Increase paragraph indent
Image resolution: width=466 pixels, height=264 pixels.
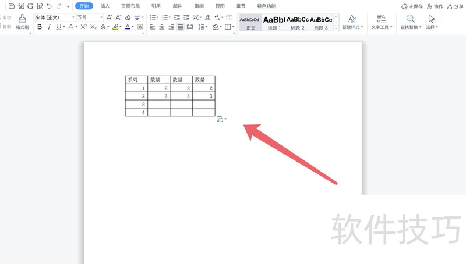(x=186, y=17)
